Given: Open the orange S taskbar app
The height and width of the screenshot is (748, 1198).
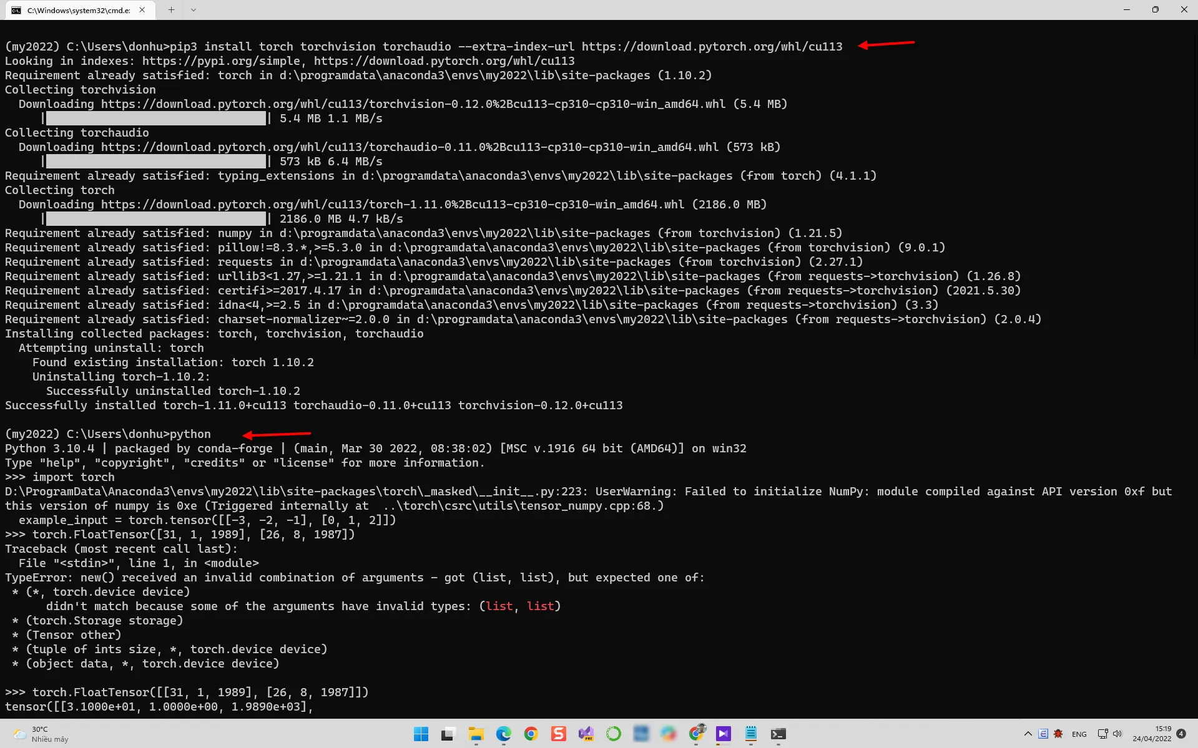Looking at the screenshot, I should click(558, 734).
